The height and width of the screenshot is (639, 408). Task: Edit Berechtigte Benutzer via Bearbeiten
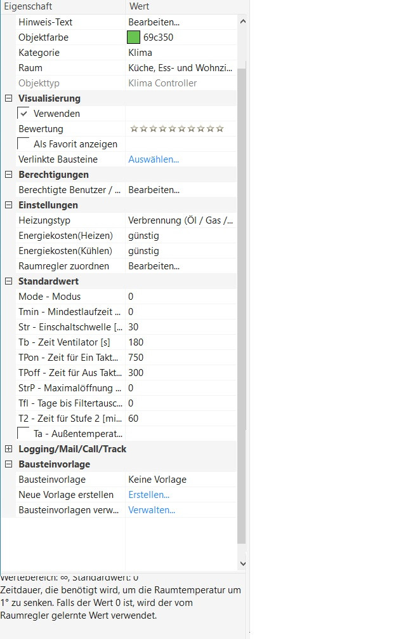pos(181,190)
